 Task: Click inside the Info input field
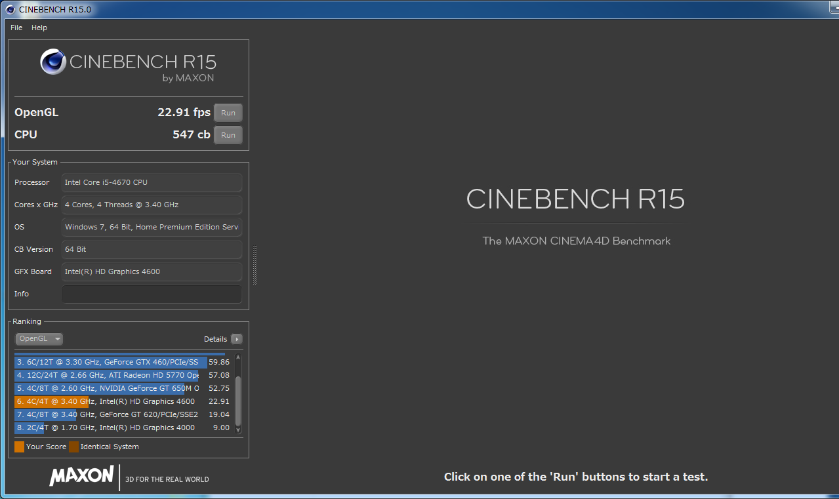coord(152,294)
